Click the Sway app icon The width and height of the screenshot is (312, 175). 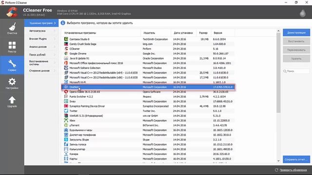[66, 101]
